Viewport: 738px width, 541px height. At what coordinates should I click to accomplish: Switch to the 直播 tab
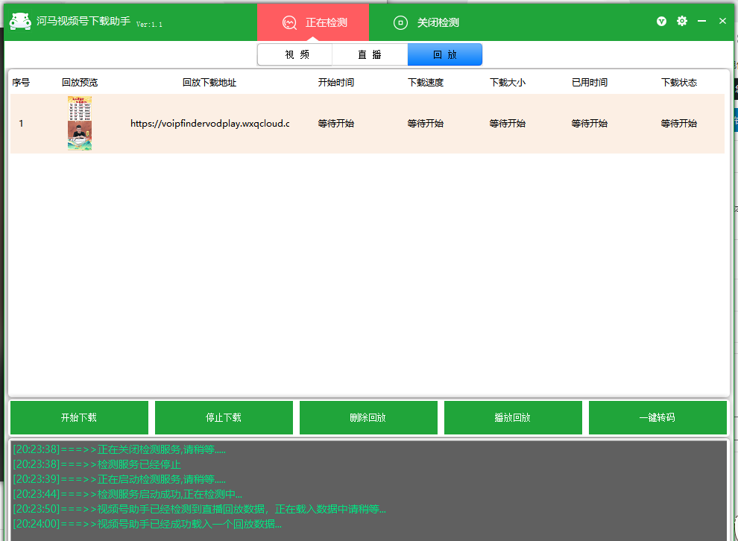click(370, 54)
